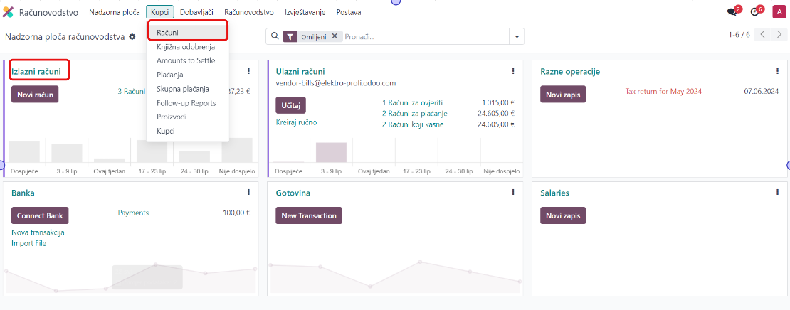Click the Connect Bank button
This screenshot has width=790, height=310.
(40, 215)
